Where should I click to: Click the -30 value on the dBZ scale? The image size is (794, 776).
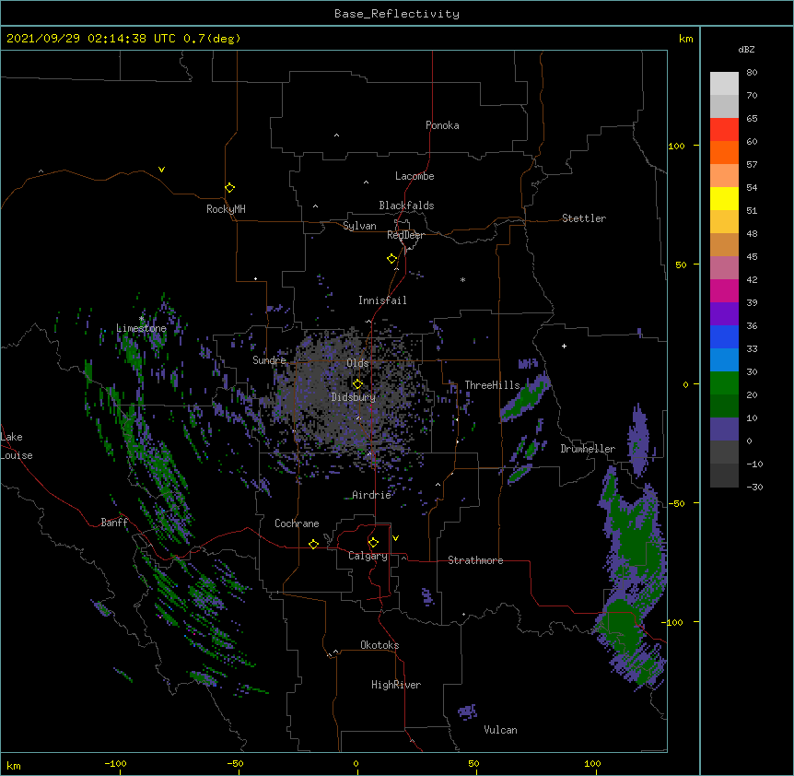(754, 487)
